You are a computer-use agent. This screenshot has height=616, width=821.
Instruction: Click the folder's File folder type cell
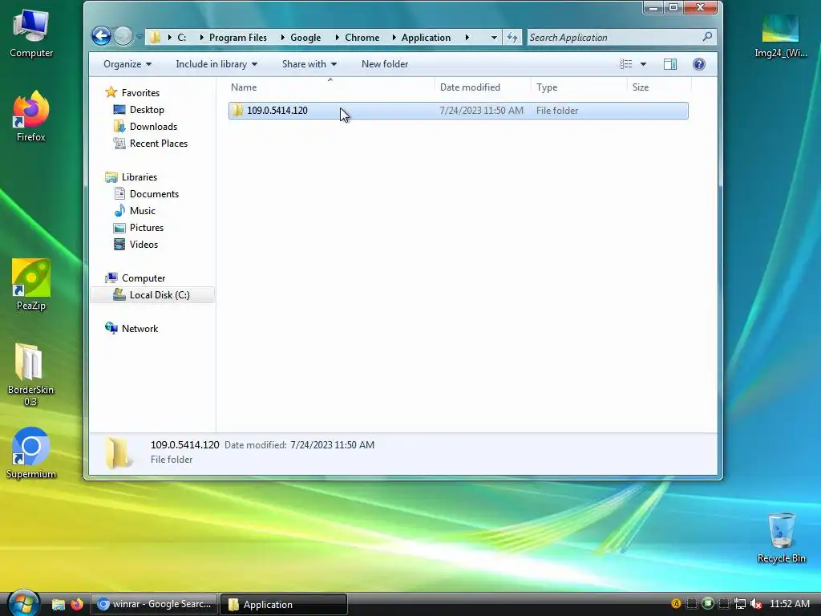coord(557,111)
